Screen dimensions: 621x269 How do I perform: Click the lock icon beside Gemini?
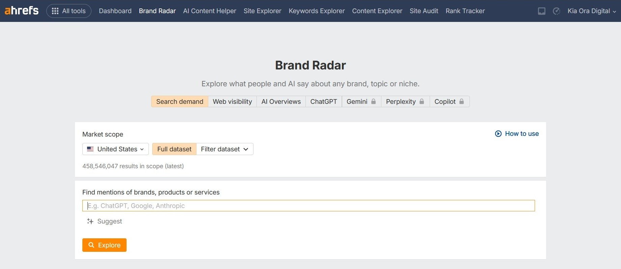pyautogui.click(x=373, y=101)
